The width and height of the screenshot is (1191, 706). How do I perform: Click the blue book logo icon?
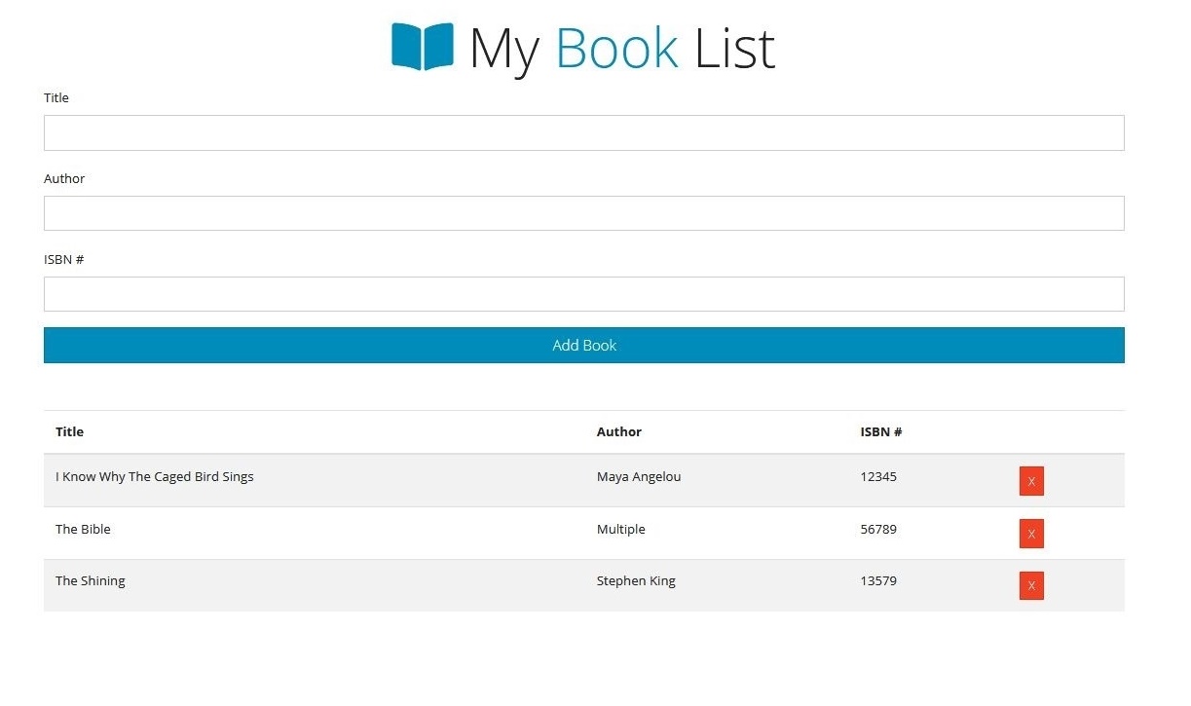pyautogui.click(x=421, y=44)
